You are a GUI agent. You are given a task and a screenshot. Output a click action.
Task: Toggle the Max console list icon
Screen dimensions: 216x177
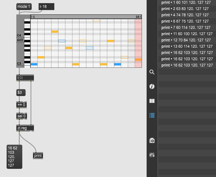[x=152, y=115]
